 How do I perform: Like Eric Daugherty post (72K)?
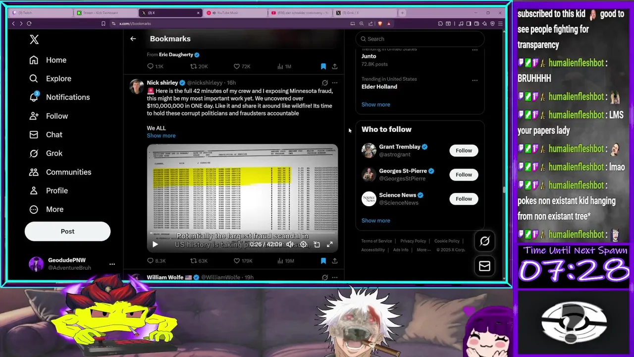242,66
